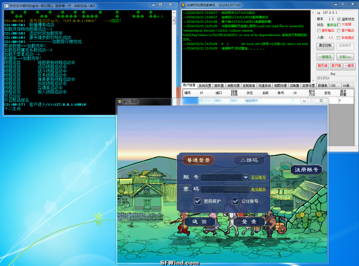The image size is (359, 266).
Task: Expand the 账号 account dropdown arrow
Action: (246, 177)
